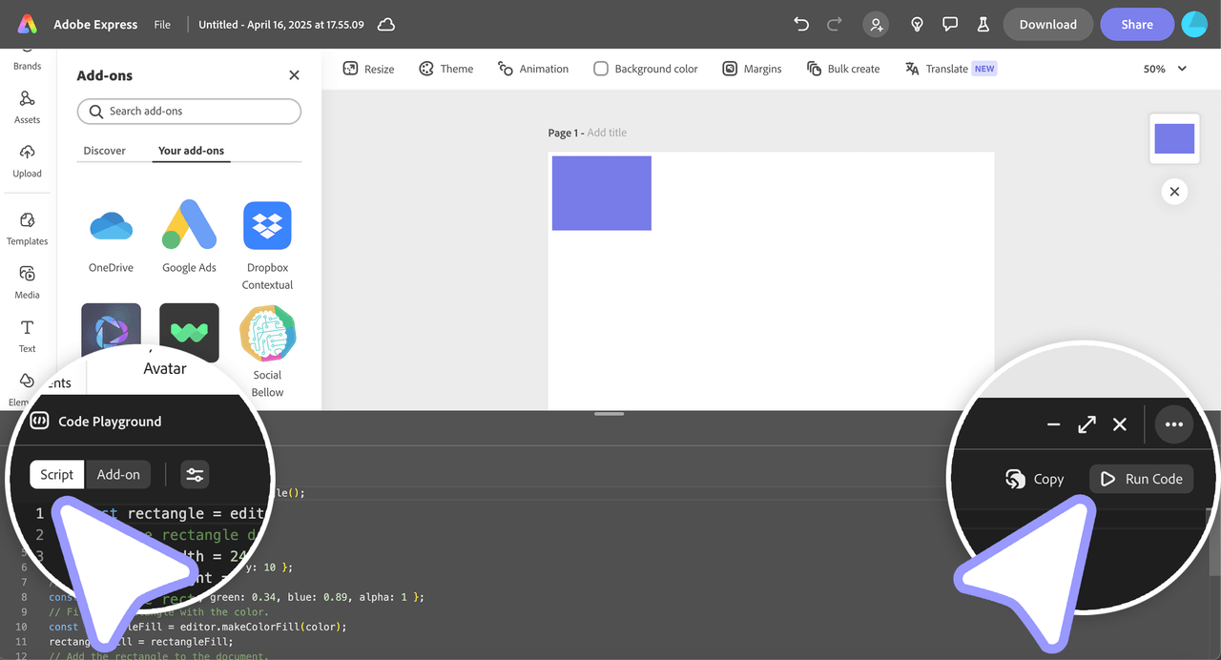The height and width of the screenshot is (660, 1221).
Task: Expand the Code Playground to full screen
Action: click(1086, 423)
